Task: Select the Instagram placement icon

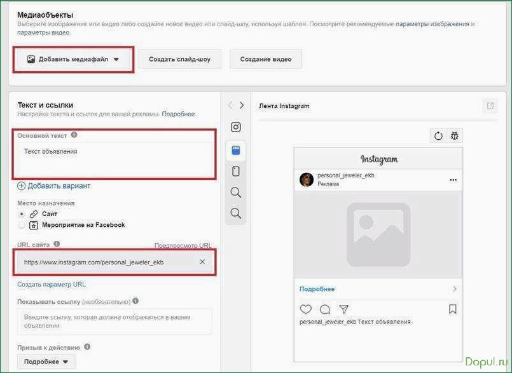Action: tap(236, 127)
